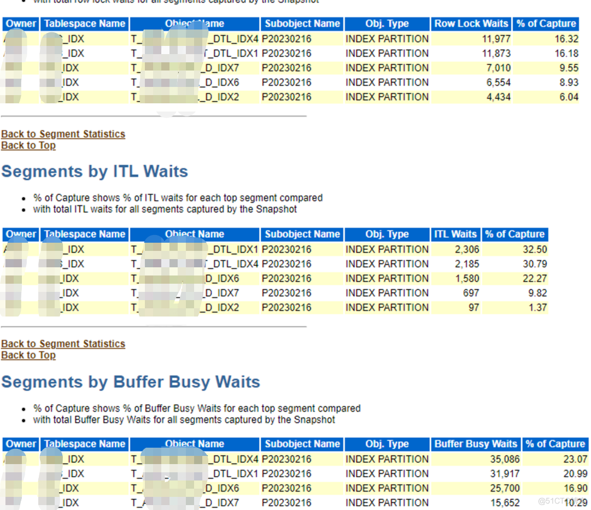Click percent of capture value 22.27

coord(535,279)
